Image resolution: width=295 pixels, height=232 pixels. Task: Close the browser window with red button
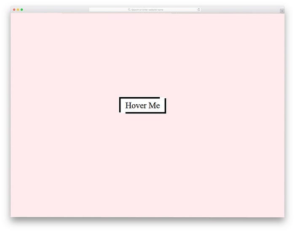pyautogui.click(x=14, y=10)
